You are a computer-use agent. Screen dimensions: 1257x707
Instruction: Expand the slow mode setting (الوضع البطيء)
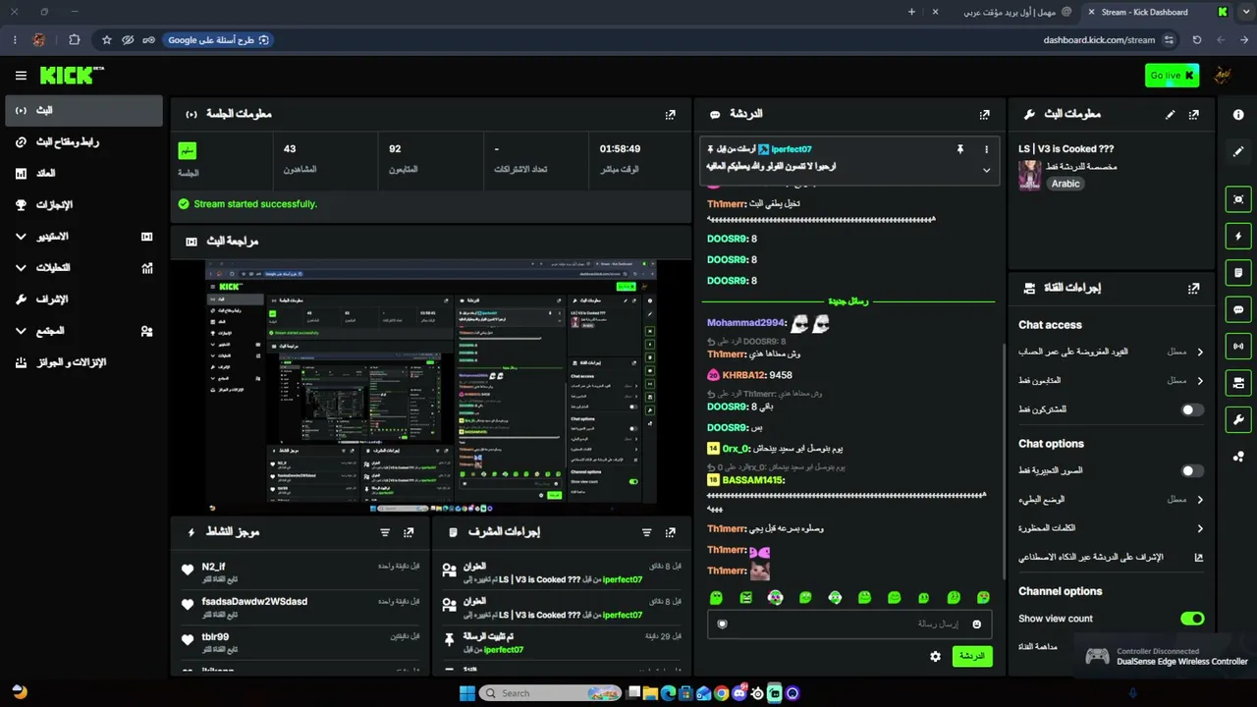pyautogui.click(x=1200, y=500)
